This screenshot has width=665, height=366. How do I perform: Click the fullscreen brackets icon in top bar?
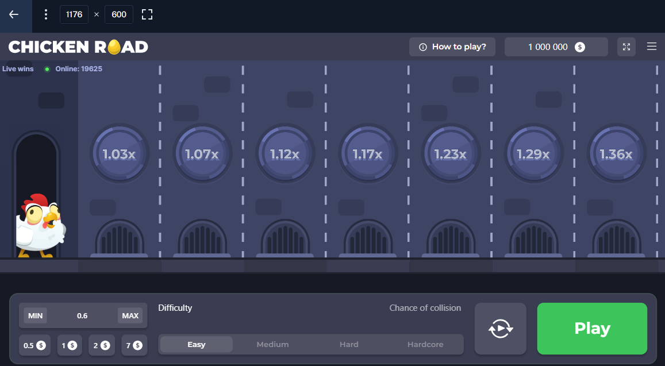147,14
